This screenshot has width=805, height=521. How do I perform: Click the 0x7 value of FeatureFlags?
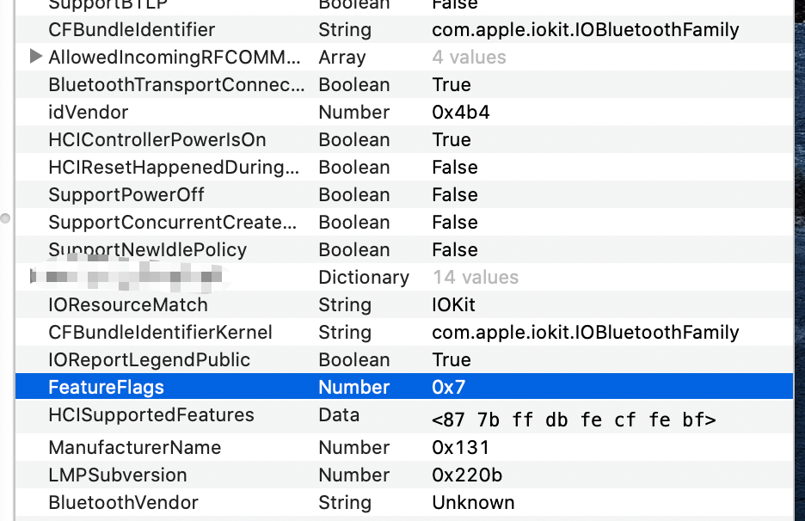[448, 387]
